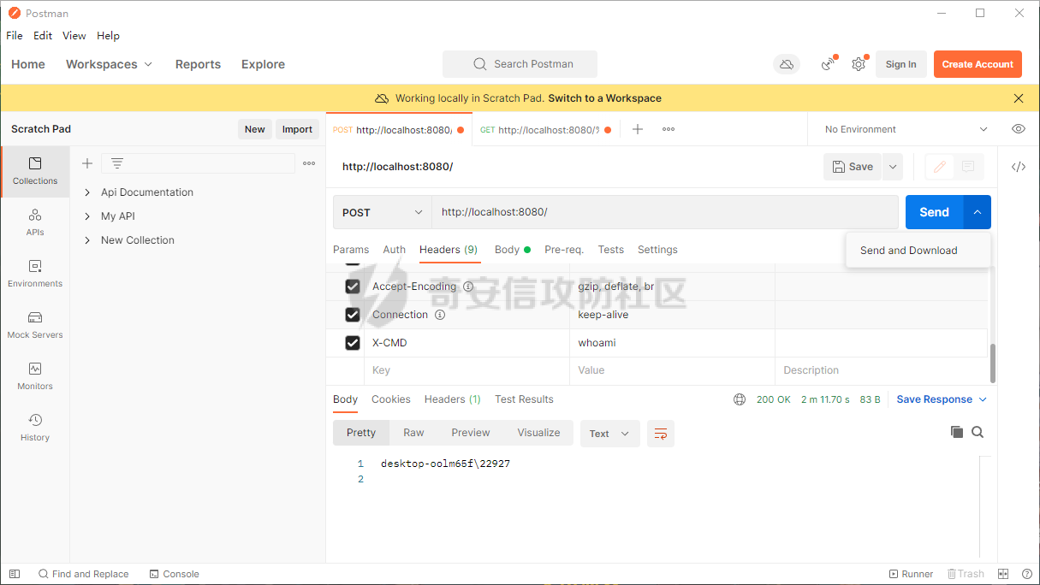Switch to GET localhost request tab
This screenshot has width=1040, height=585.
tap(544, 130)
